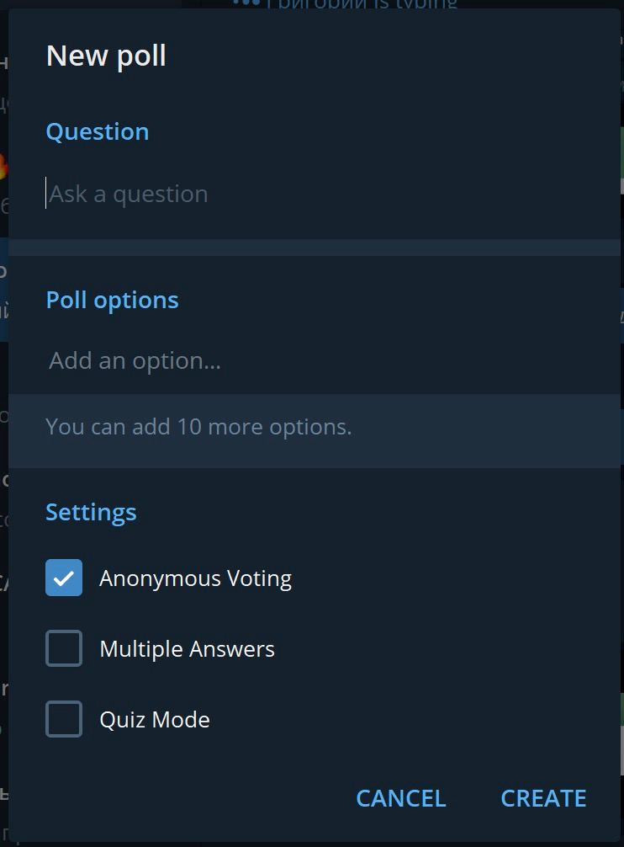624x847 pixels.
Task: Click the Poll options section heading
Action: click(x=112, y=301)
